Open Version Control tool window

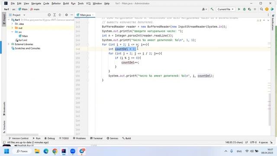(19, 138)
